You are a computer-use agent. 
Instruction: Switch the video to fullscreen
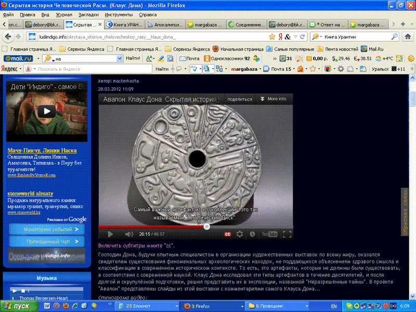287,234
